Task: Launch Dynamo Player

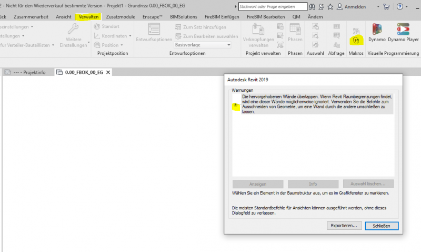Action: [404, 33]
